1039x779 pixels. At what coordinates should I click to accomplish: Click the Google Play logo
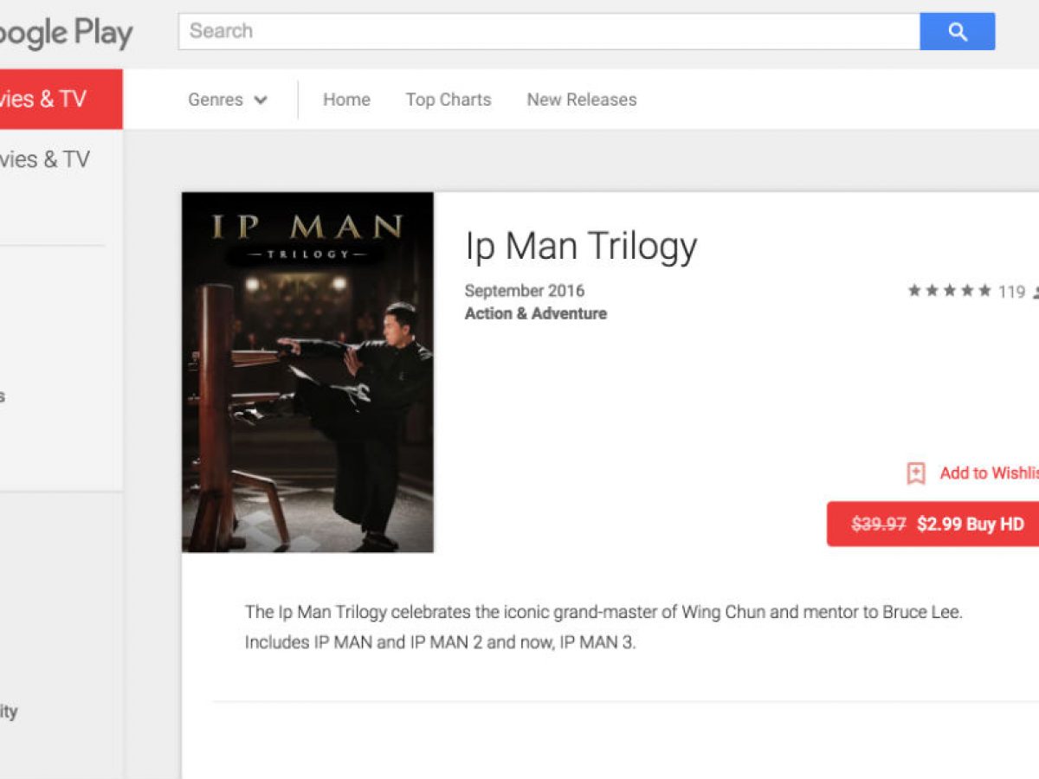[x=66, y=34]
